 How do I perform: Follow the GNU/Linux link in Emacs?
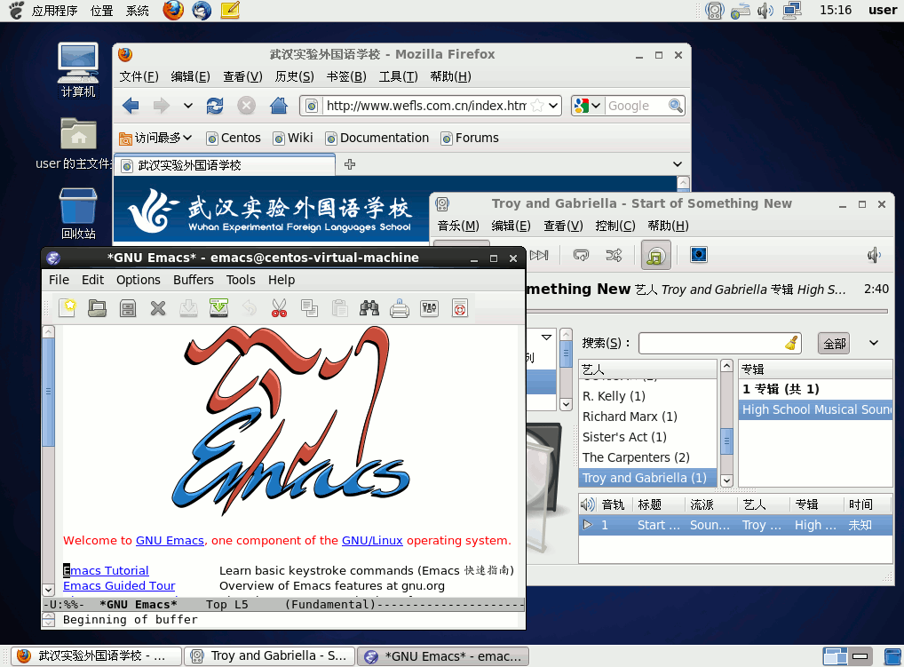tap(372, 540)
